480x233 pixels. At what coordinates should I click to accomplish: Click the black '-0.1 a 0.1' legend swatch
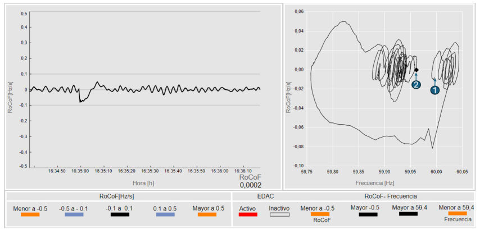[x=120, y=214]
